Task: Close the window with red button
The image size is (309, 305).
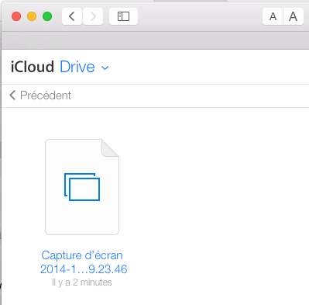Action: (x=16, y=16)
